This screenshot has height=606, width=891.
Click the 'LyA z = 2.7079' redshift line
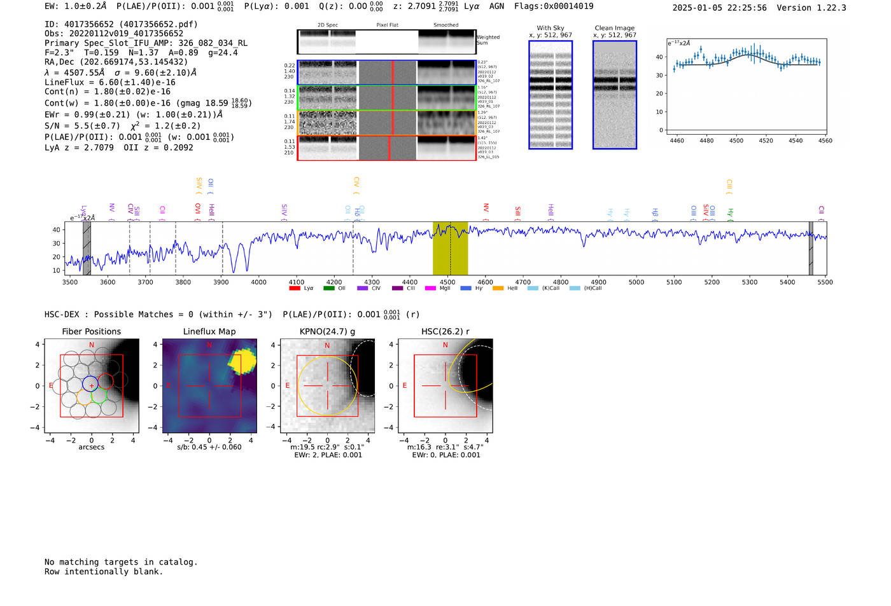pyautogui.click(x=79, y=148)
